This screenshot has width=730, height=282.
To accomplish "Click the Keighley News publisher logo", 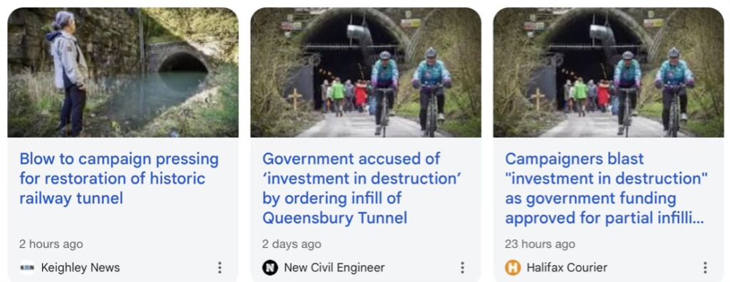I will click(x=27, y=268).
